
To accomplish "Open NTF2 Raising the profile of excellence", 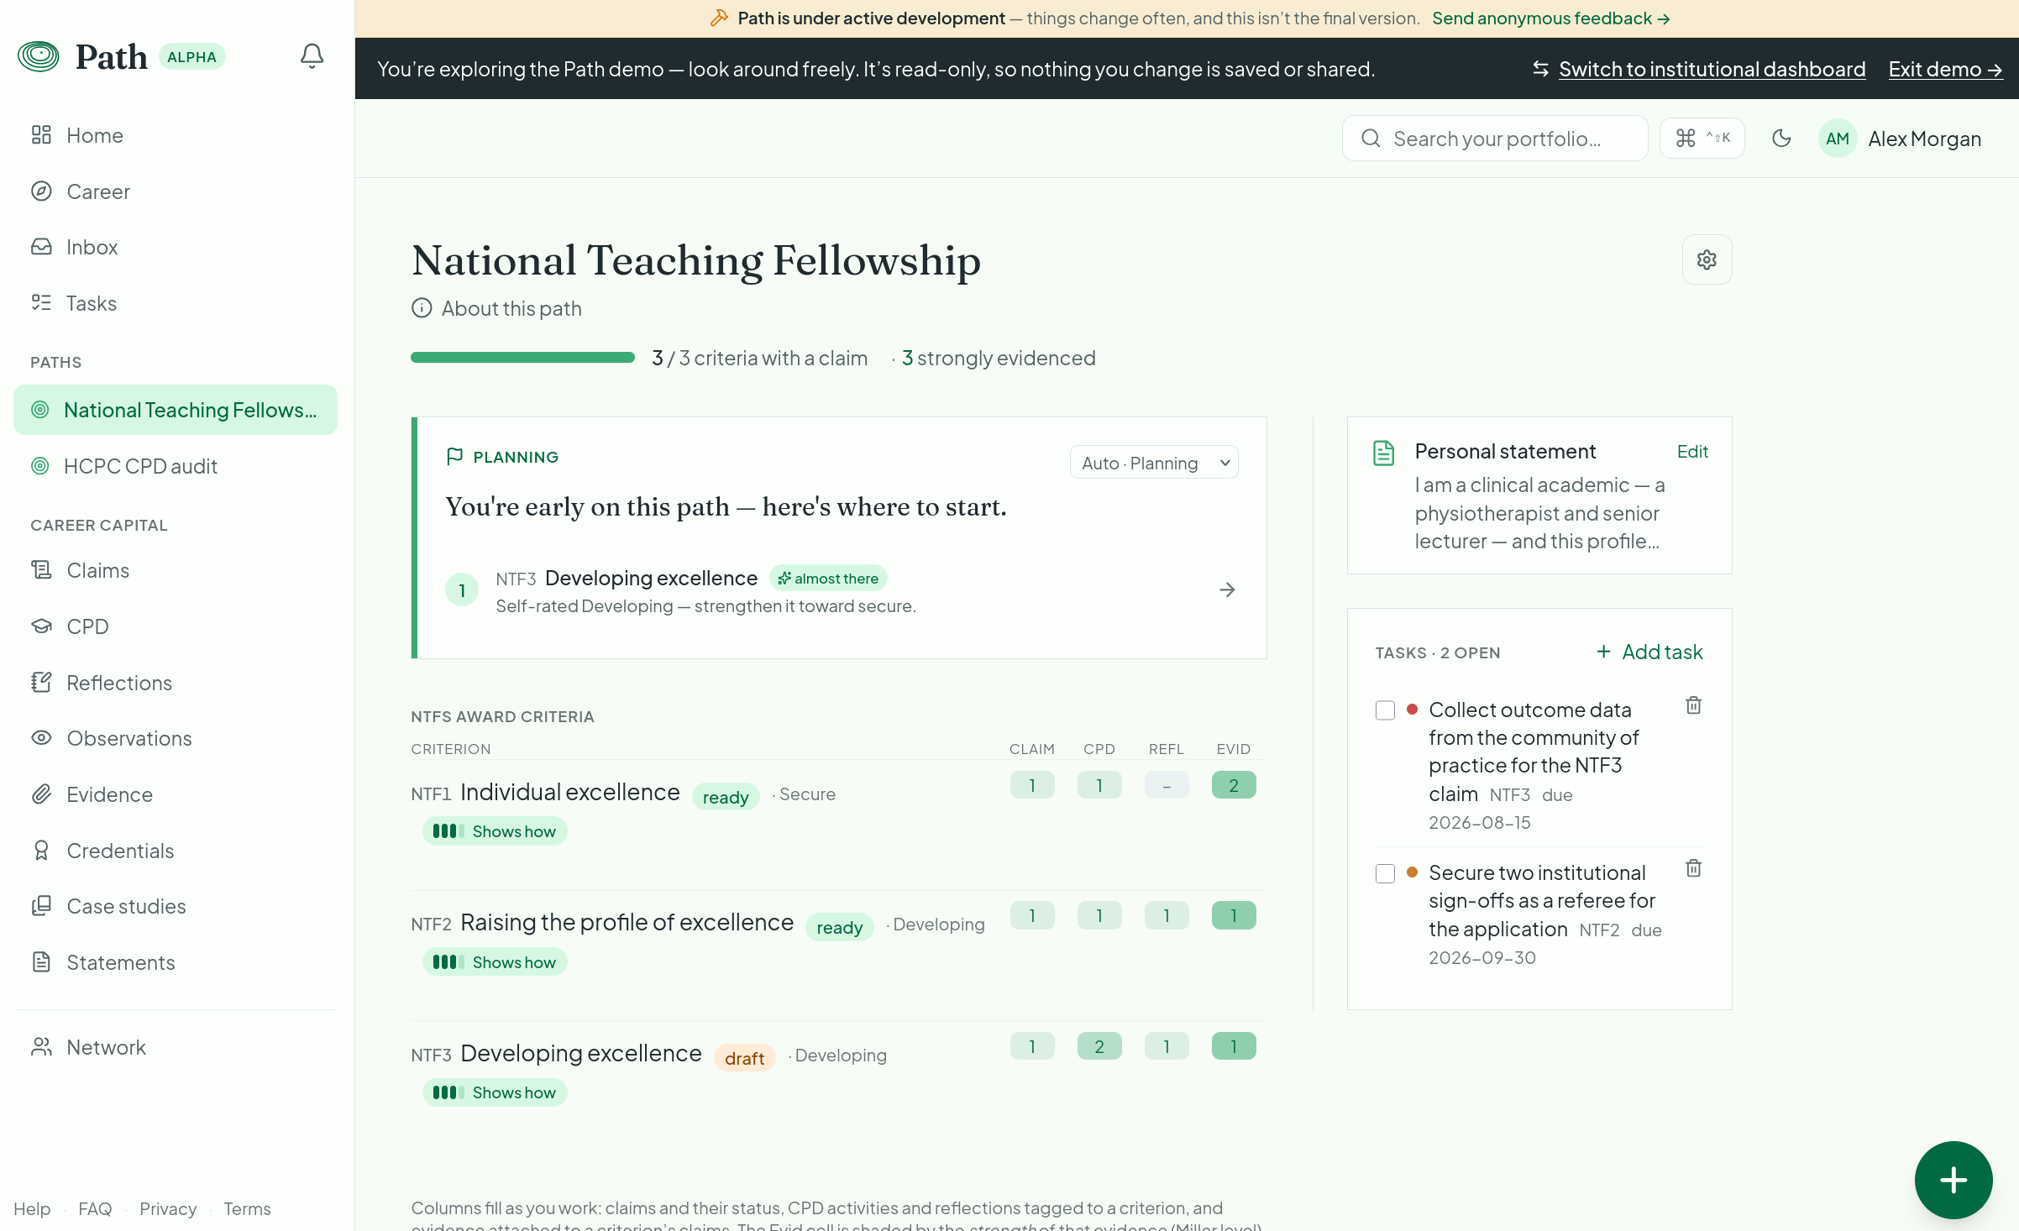I will point(627,922).
